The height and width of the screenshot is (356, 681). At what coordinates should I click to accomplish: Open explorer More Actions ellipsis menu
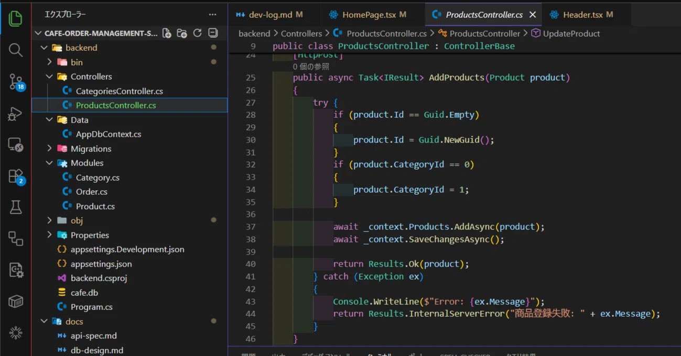coord(212,15)
